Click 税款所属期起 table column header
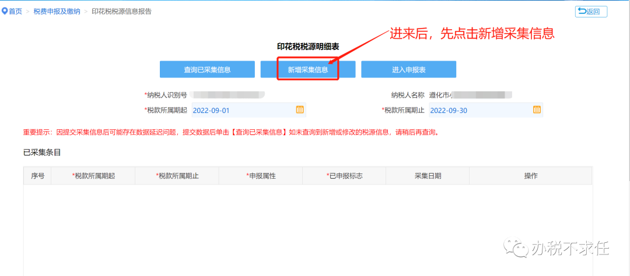 (x=93, y=176)
